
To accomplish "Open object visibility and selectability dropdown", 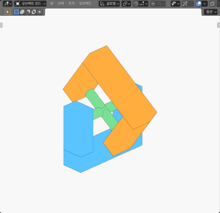I will pyautogui.click(x=176, y=4).
